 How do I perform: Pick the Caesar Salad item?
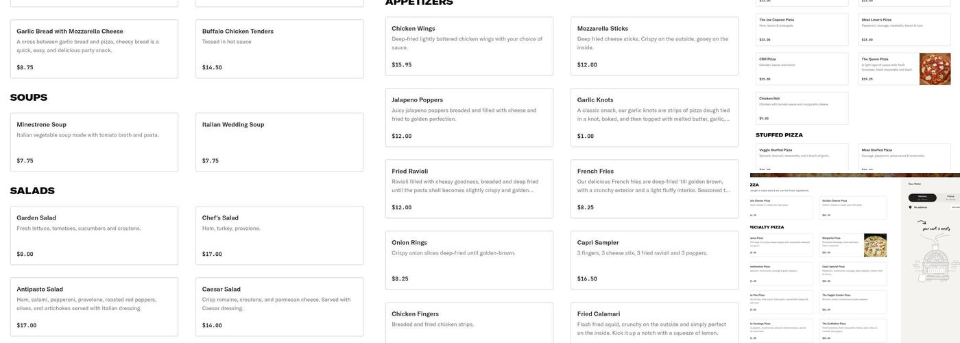(x=279, y=307)
